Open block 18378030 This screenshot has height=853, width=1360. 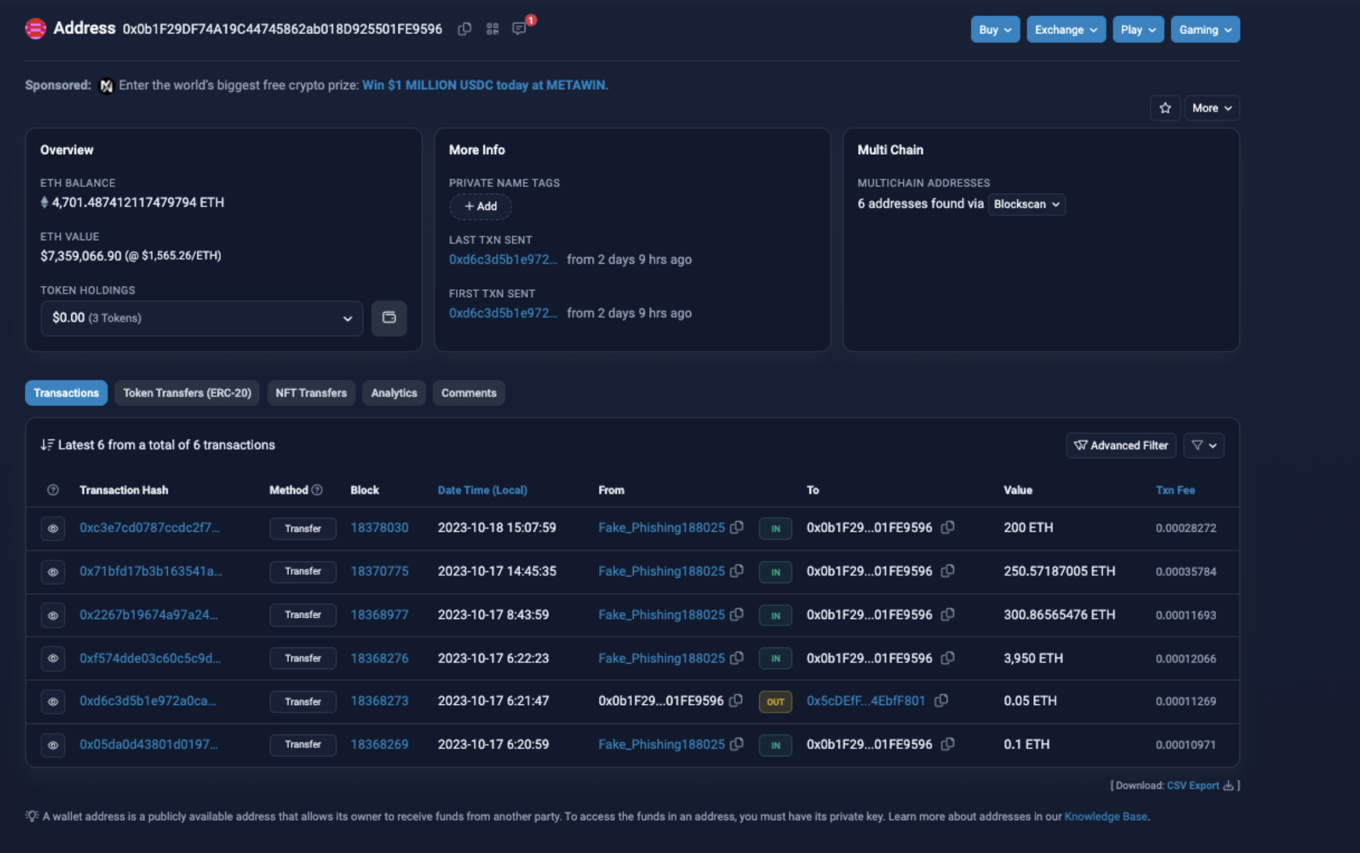click(x=379, y=527)
